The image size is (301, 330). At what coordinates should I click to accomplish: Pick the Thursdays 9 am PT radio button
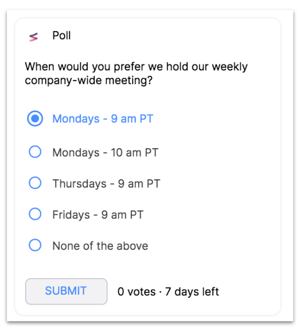(35, 183)
